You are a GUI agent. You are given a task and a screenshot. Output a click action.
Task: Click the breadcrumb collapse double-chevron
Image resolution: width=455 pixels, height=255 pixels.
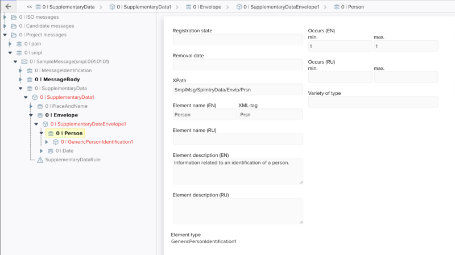coord(30,7)
